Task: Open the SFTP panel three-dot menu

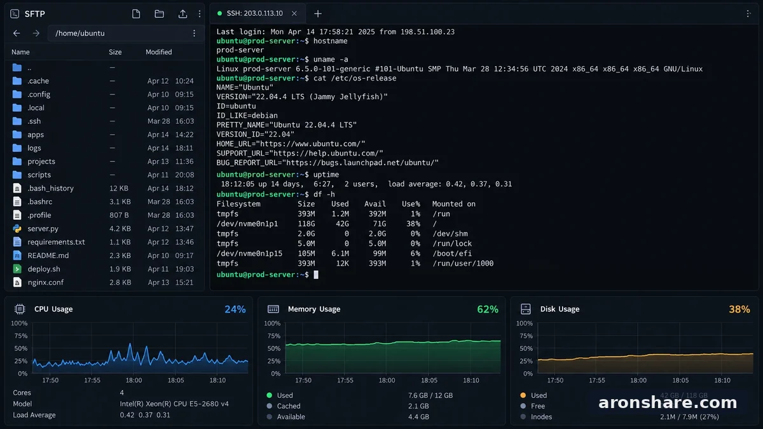Action: pos(200,14)
